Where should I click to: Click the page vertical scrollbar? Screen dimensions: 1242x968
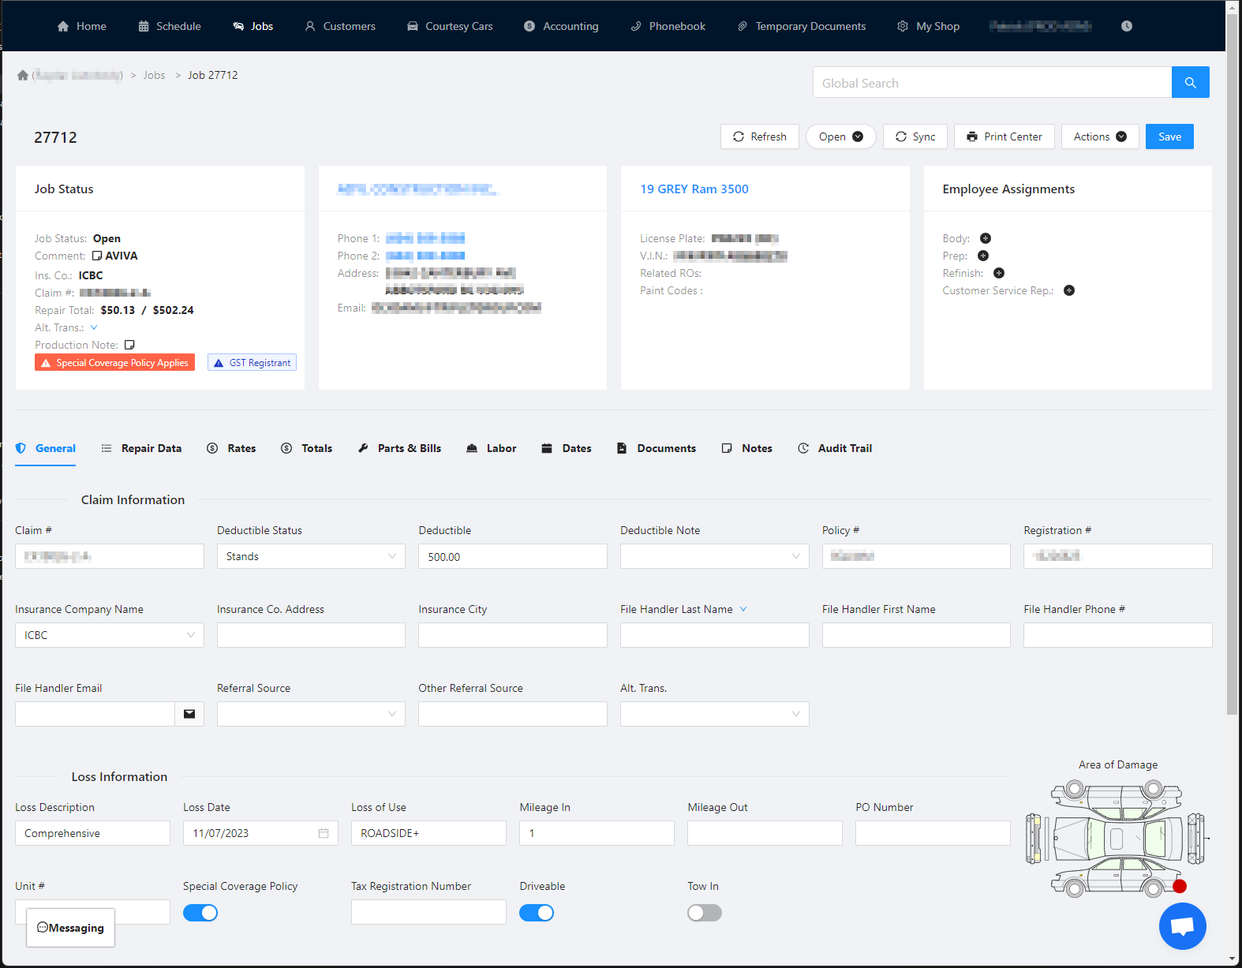click(x=1233, y=363)
